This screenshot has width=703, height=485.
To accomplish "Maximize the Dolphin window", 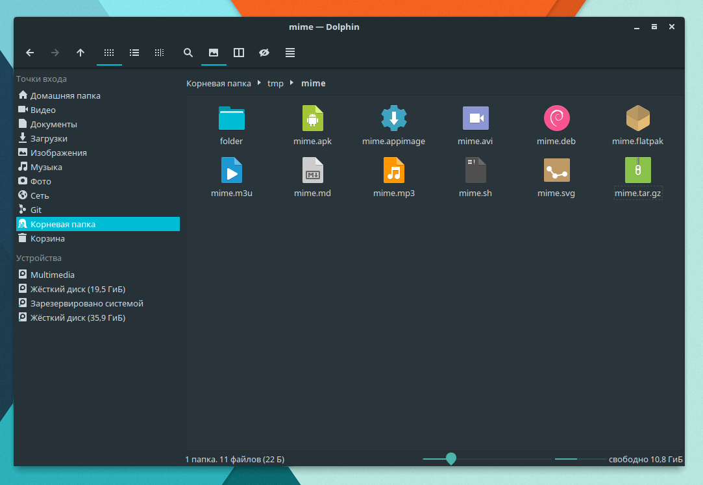I will [654, 27].
